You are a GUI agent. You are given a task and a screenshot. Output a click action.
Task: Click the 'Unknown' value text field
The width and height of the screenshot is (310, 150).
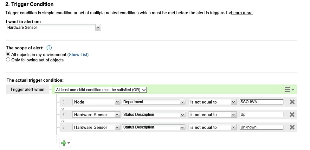point(261,127)
